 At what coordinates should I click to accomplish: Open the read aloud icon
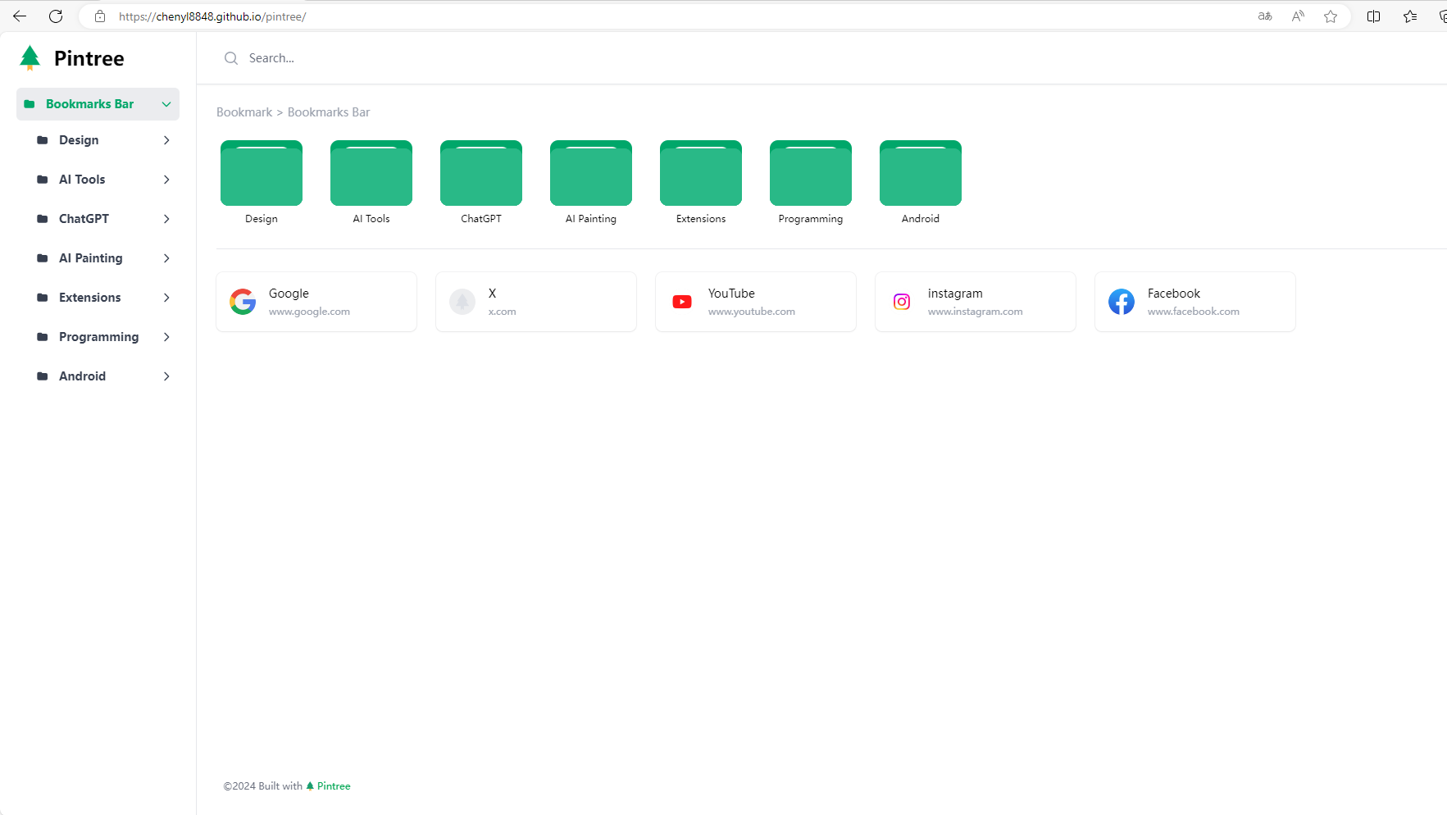[1298, 16]
